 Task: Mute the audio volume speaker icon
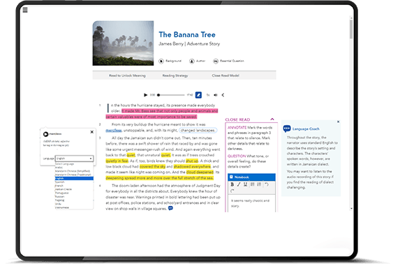point(215,95)
